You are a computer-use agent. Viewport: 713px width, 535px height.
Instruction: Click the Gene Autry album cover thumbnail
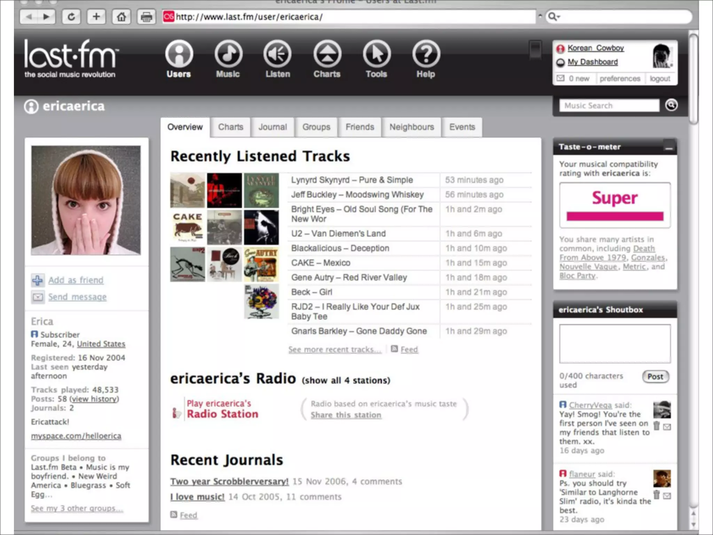tap(261, 264)
